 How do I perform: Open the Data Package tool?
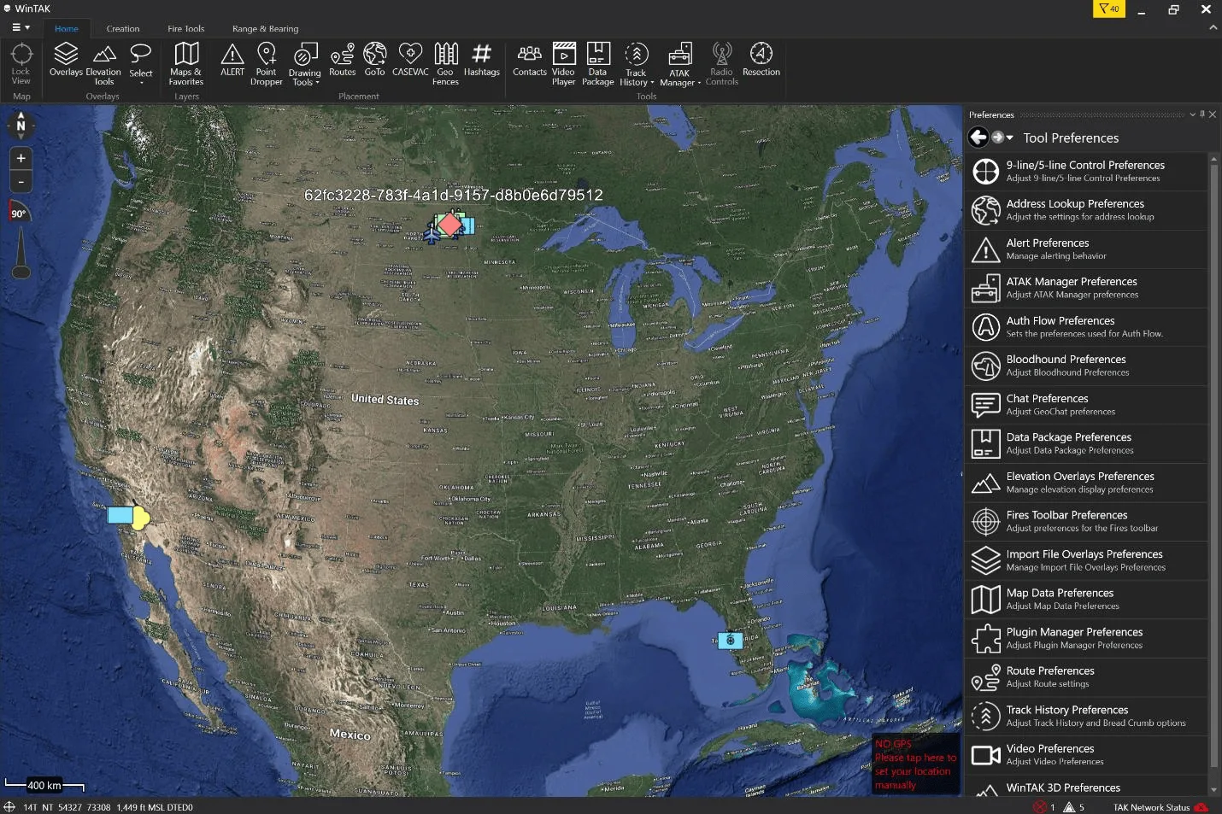[598, 64]
